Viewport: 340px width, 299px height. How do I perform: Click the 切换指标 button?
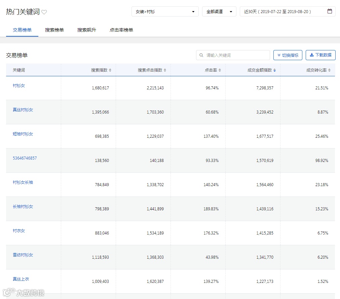[288, 55]
